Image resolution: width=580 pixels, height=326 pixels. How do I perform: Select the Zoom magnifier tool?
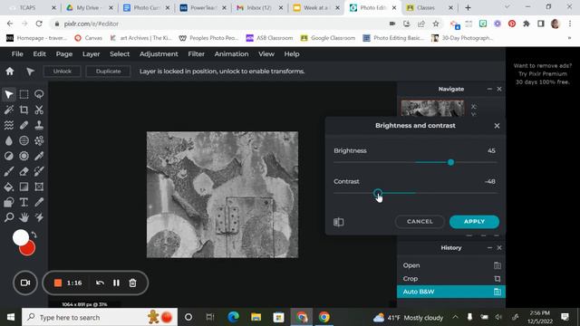tap(9, 217)
